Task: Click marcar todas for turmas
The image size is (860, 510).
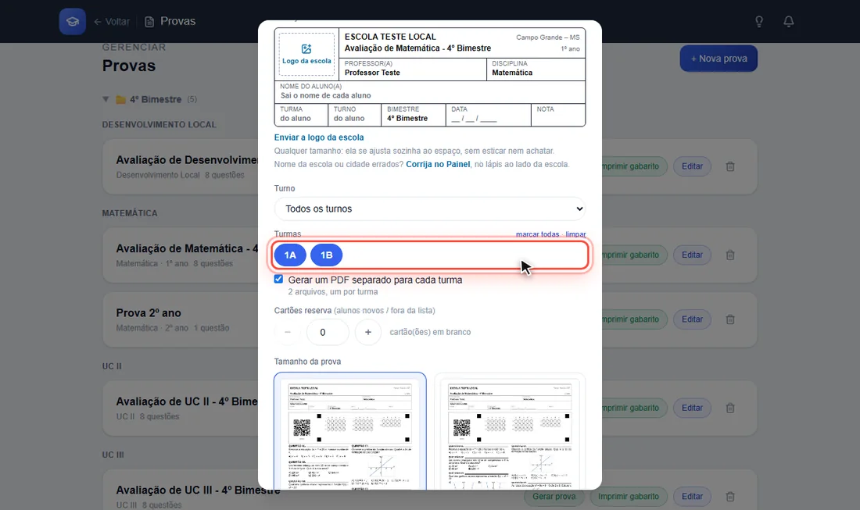Action: coord(538,234)
